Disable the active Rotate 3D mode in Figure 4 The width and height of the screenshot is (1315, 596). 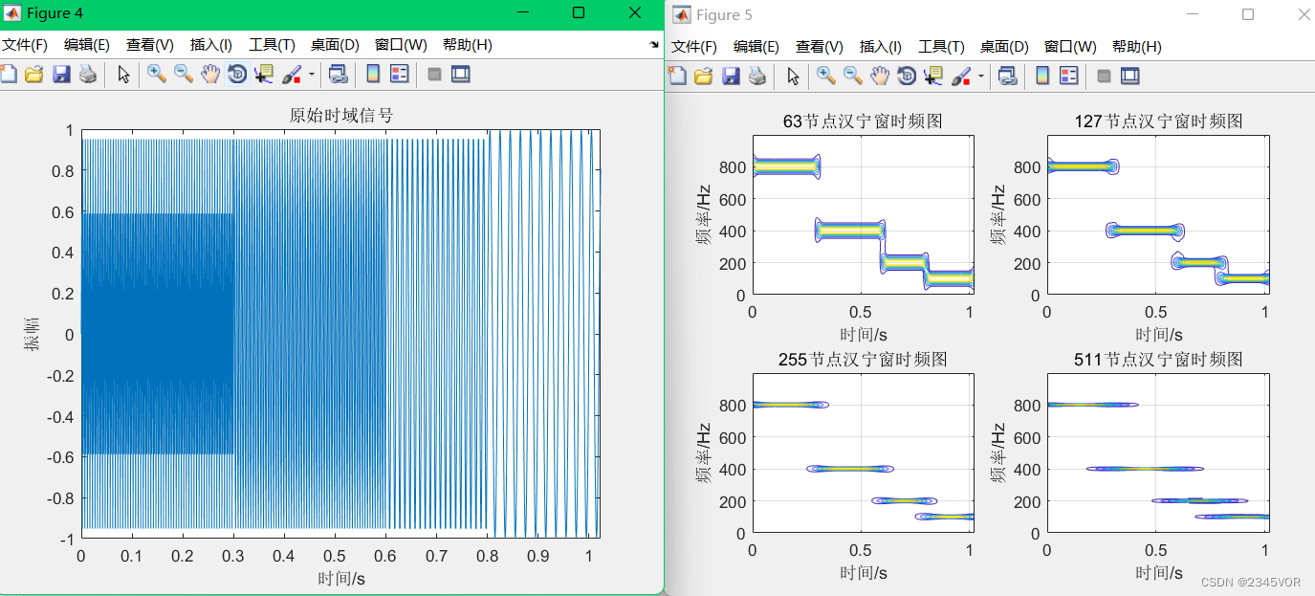[x=236, y=74]
